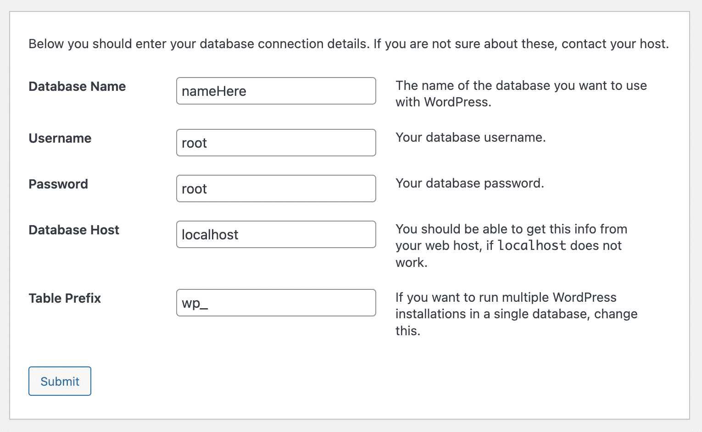The image size is (702, 432).
Task: Click the "Your database password." help text
Action: tap(469, 183)
